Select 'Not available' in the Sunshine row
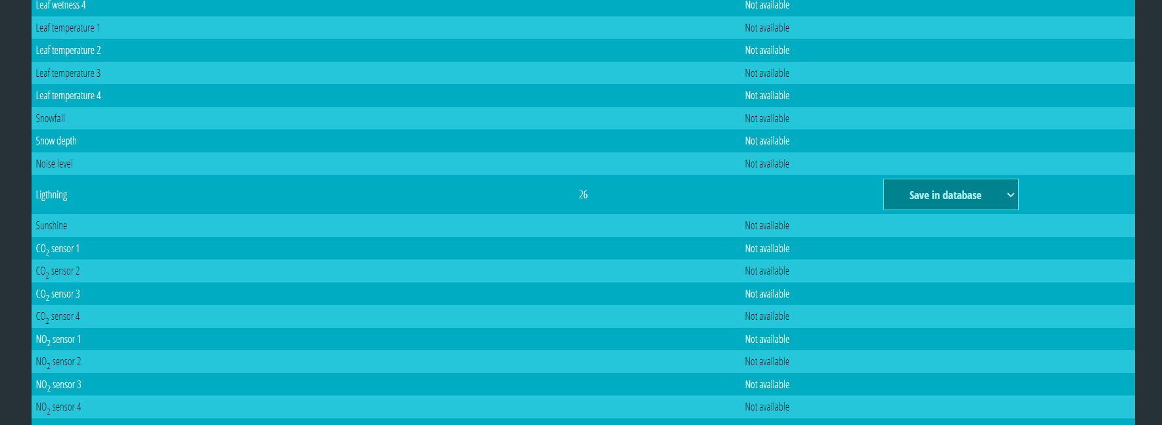The image size is (1162, 425). coord(767,225)
